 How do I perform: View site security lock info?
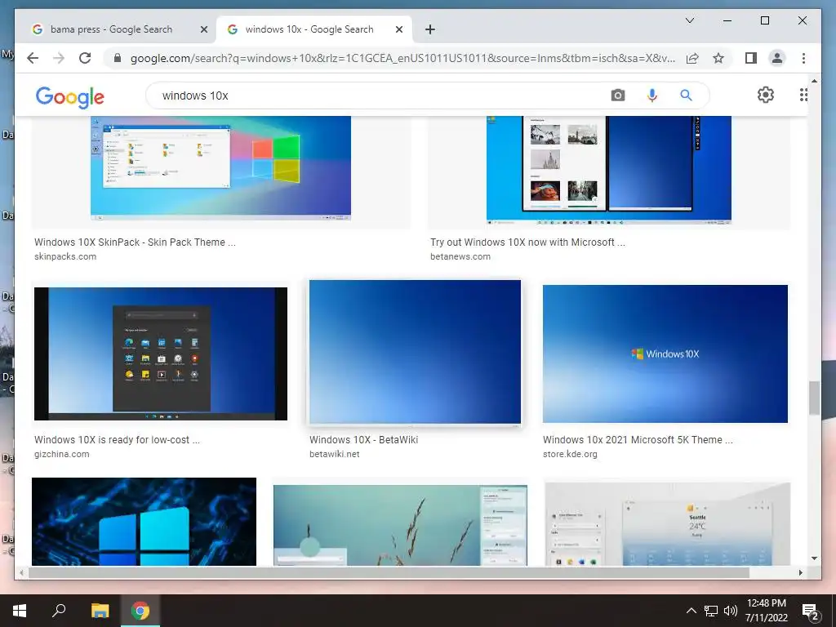[x=118, y=58]
